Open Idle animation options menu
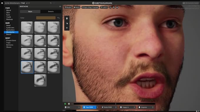The image size is (200, 112). pyautogui.click(x=79, y=107)
